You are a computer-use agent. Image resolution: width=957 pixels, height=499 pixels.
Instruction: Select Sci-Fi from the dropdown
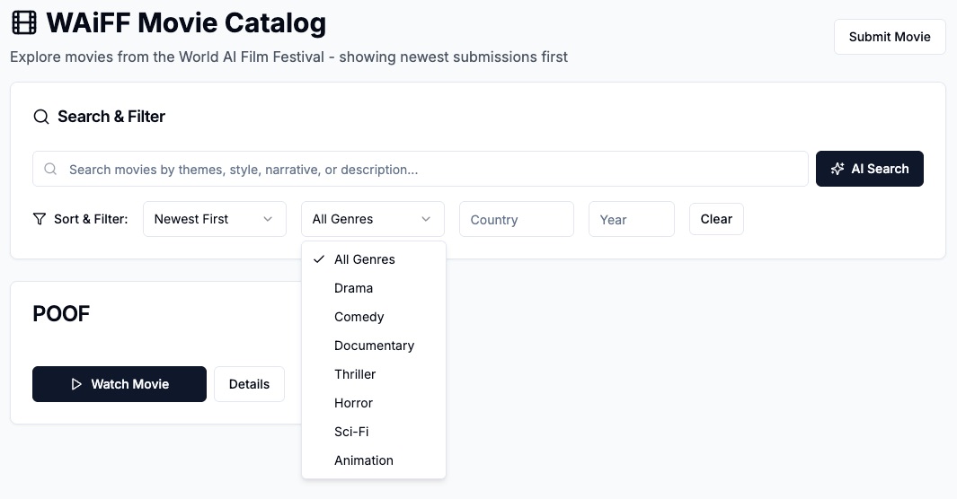351,432
